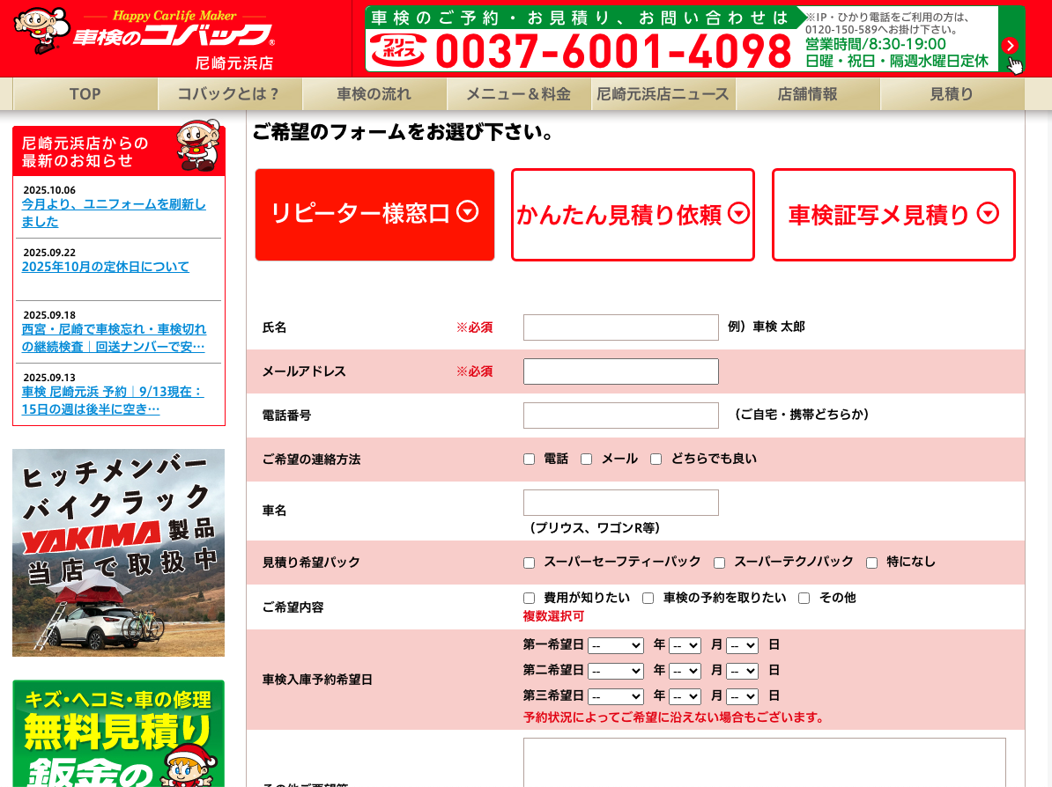
Task: Open the 2025年10月の定休日について news link
Action: [x=105, y=267]
